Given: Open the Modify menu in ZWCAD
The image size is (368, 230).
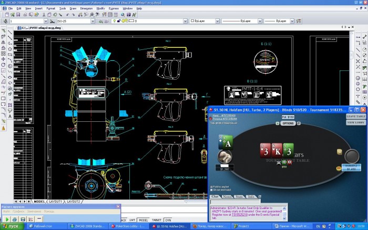Looking at the screenshot, I should coord(101,8).
